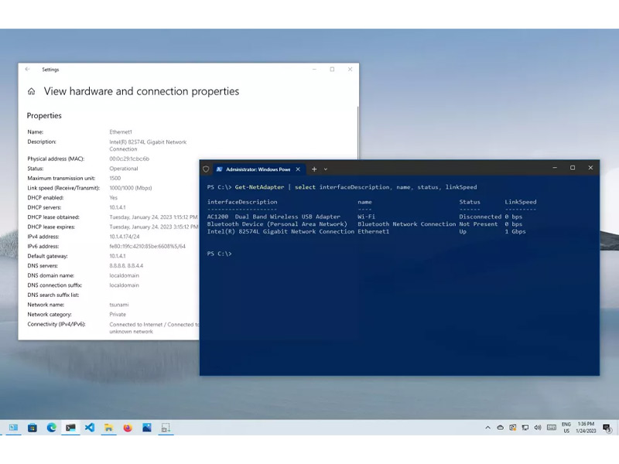Image resolution: width=619 pixels, height=464 pixels.
Task: Open the Snipping Tool taskbar icon
Action: (x=166, y=428)
